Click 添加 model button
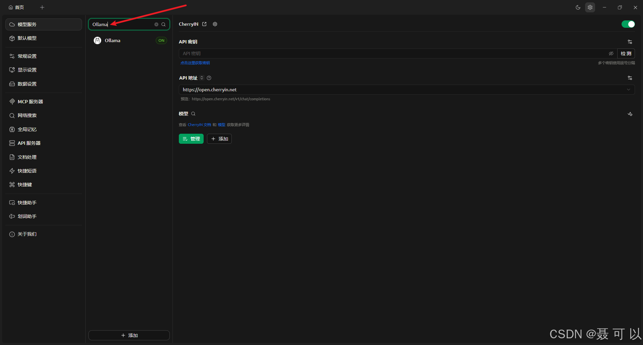643x345 pixels. (x=219, y=139)
